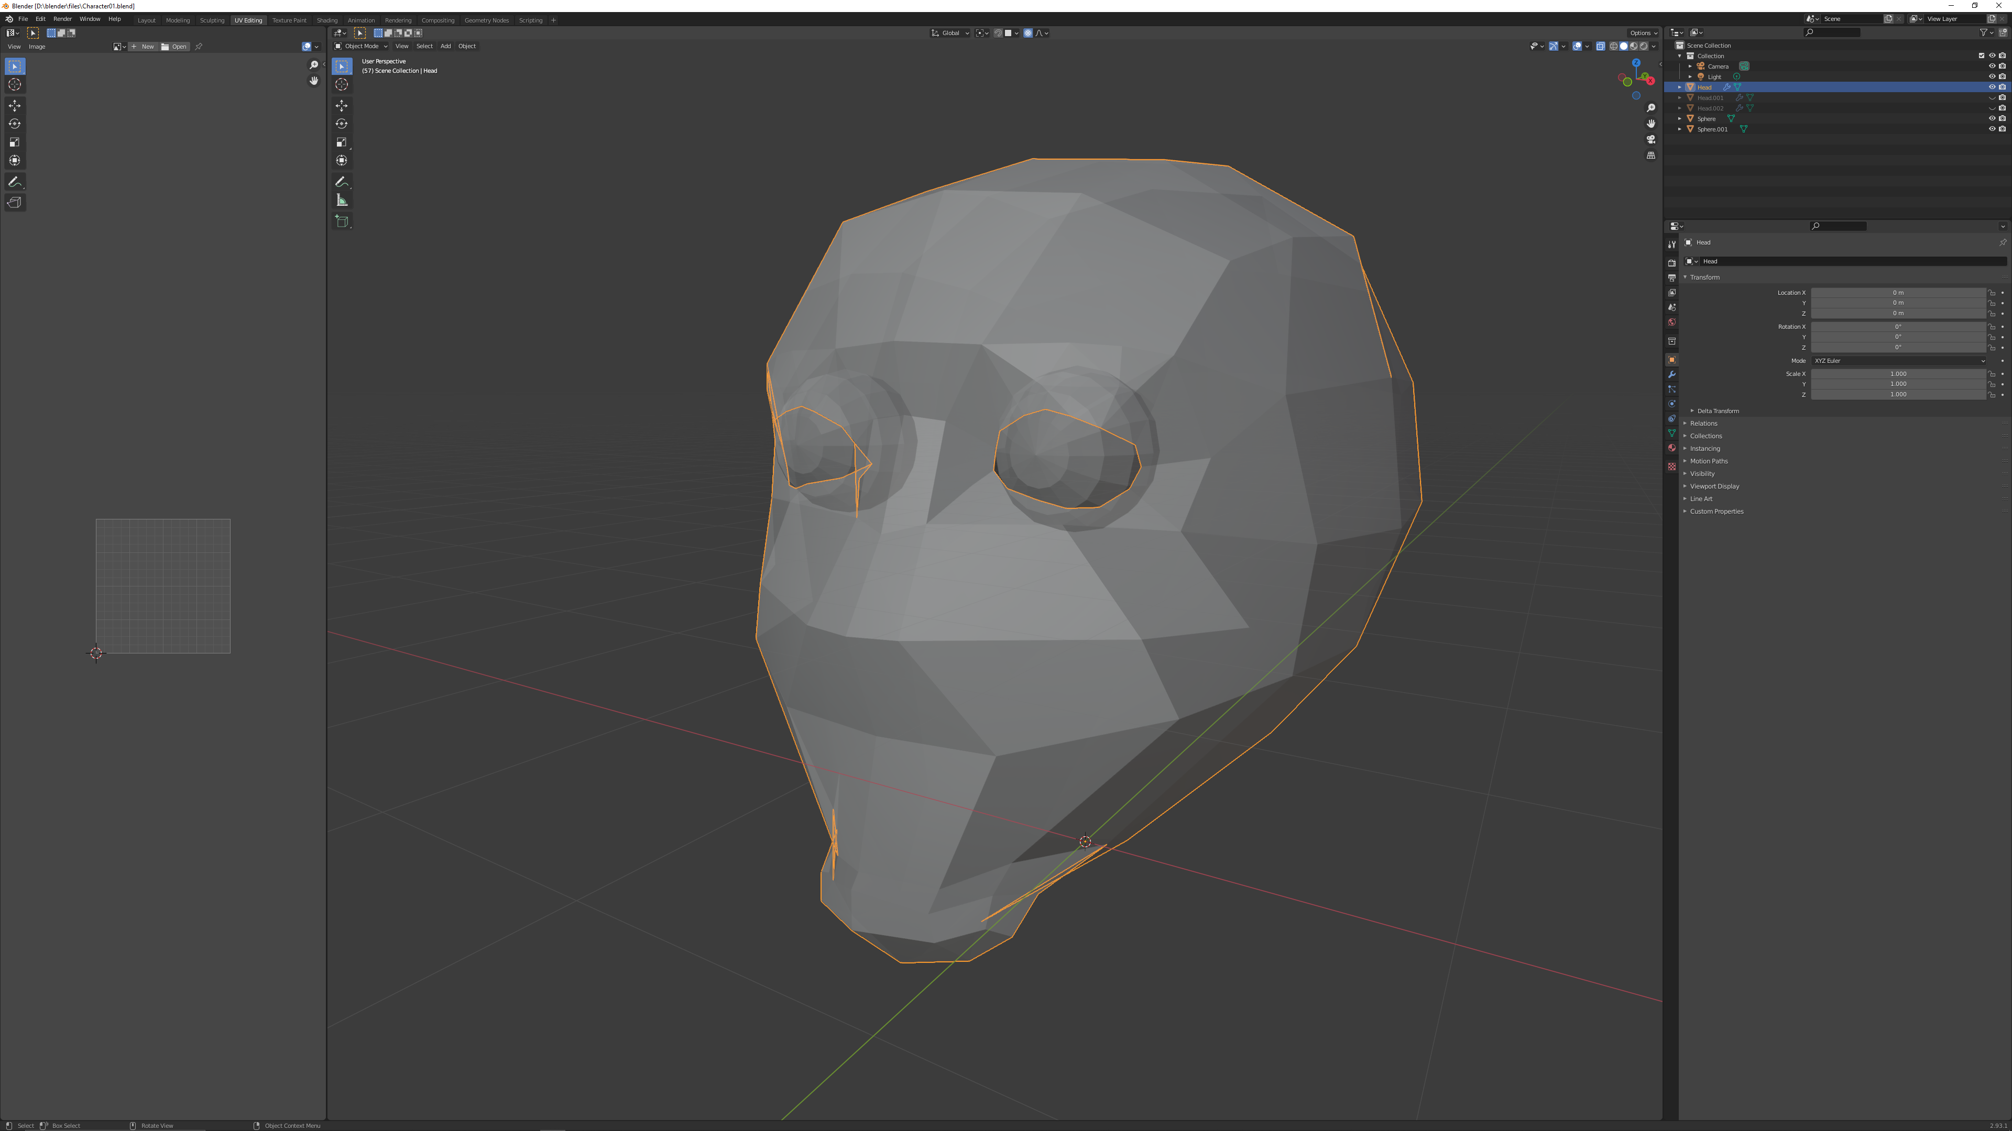Open the Add menu in 3D viewport

pyautogui.click(x=445, y=46)
